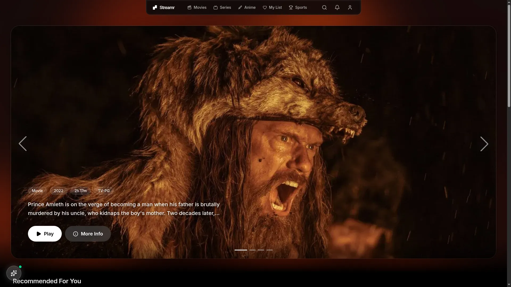511x287 pixels.
Task: Open My List
Action: [272, 7]
